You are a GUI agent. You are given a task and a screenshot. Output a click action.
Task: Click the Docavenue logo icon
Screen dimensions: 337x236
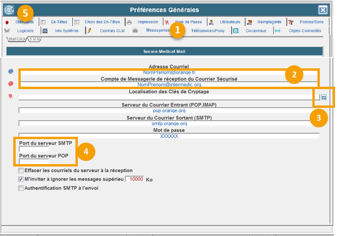(235, 31)
